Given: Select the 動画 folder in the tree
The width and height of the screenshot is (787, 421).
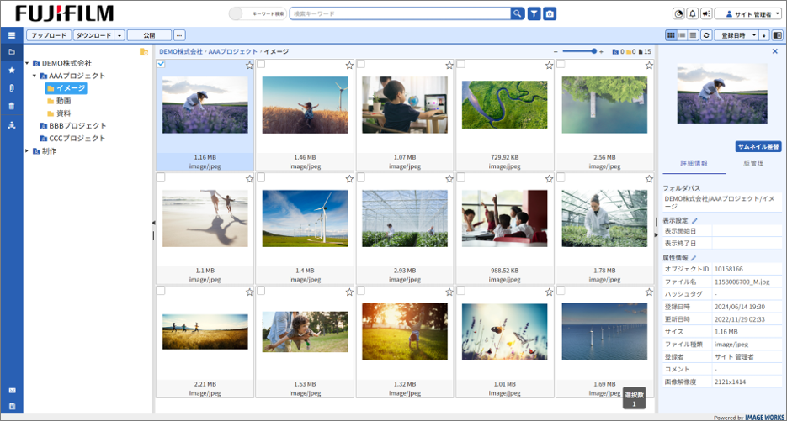Looking at the screenshot, I should (x=63, y=100).
